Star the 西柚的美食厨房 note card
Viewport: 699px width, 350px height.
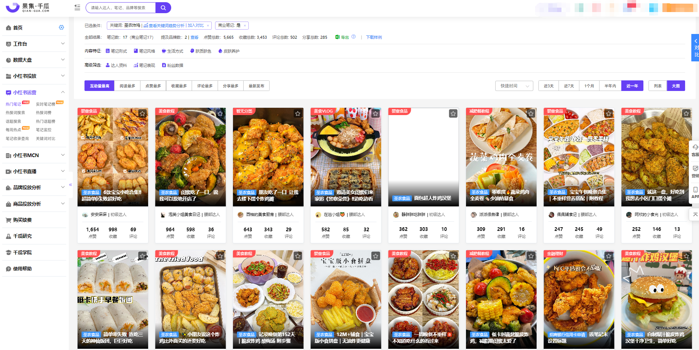(x=298, y=114)
